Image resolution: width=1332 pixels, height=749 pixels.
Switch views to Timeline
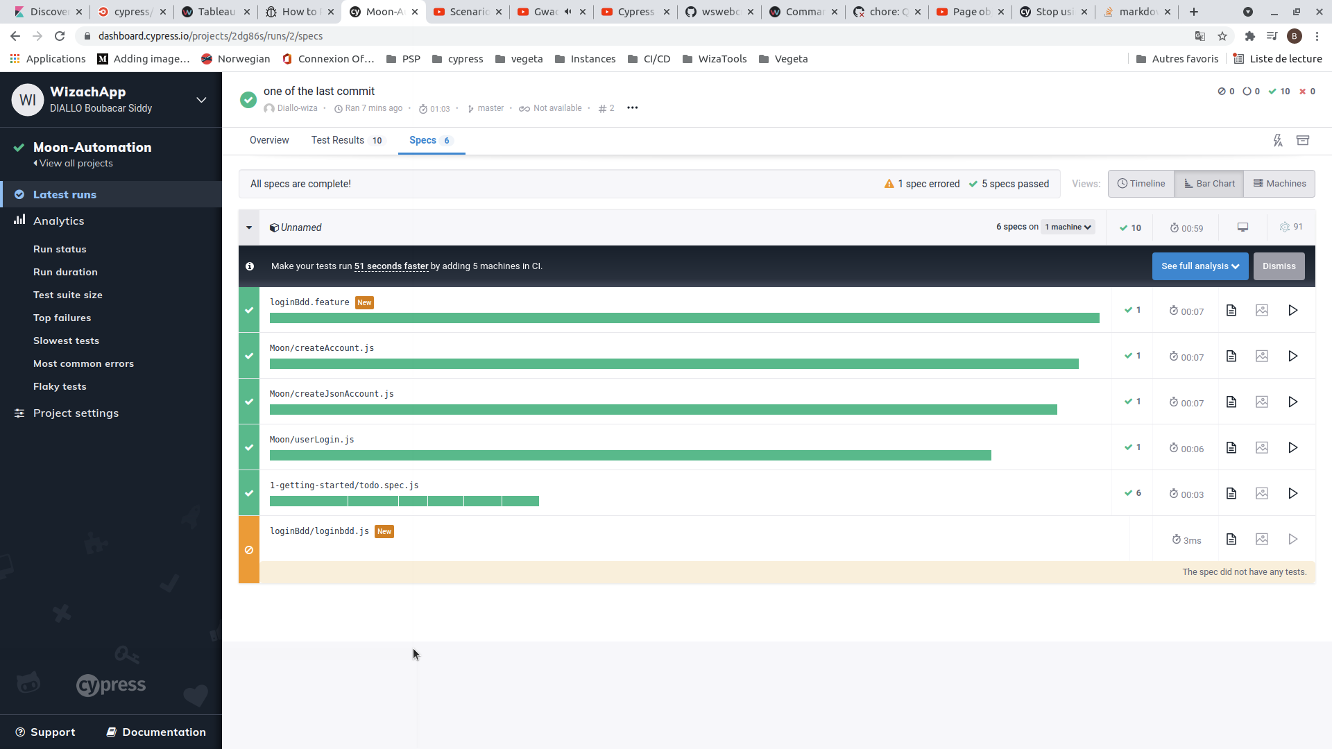point(1141,183)
